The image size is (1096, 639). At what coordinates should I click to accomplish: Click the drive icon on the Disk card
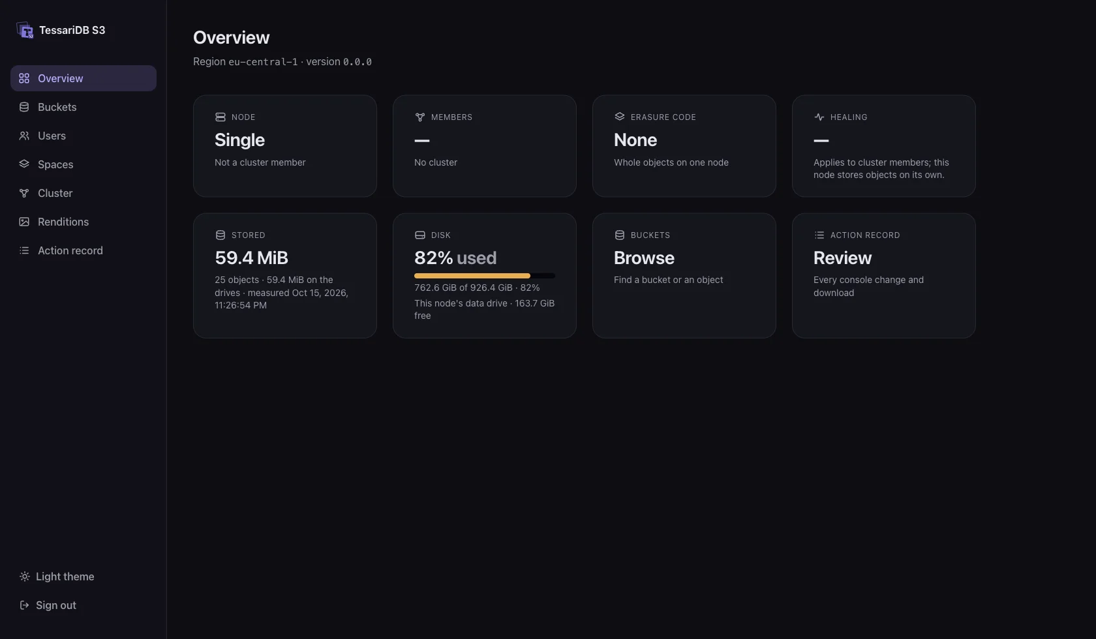[x=420, y=235]
